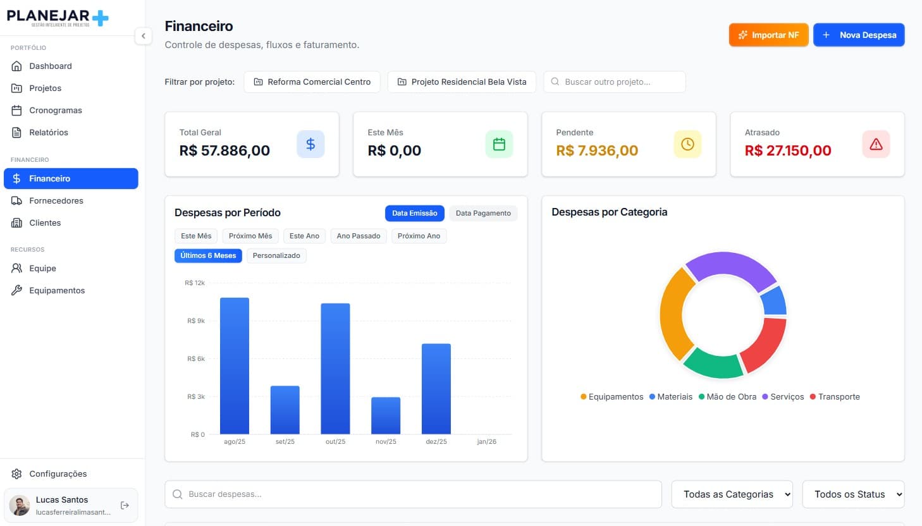Click the Buscar despesas search field
Viewport: 922px width, 526px height.
coord(413,494)
